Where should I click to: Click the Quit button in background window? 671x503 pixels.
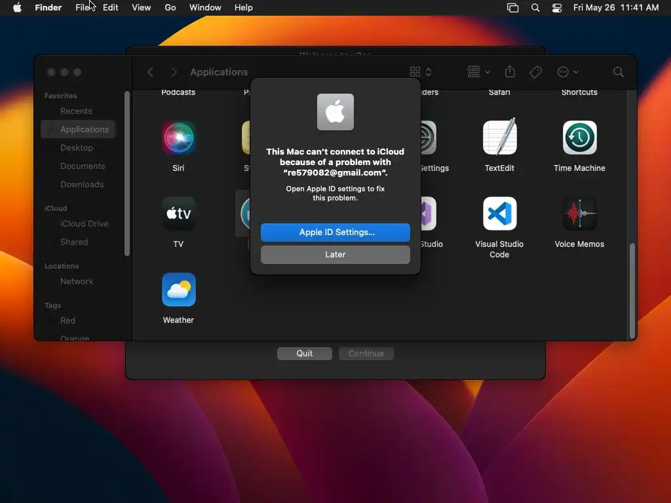click(304, 353)
